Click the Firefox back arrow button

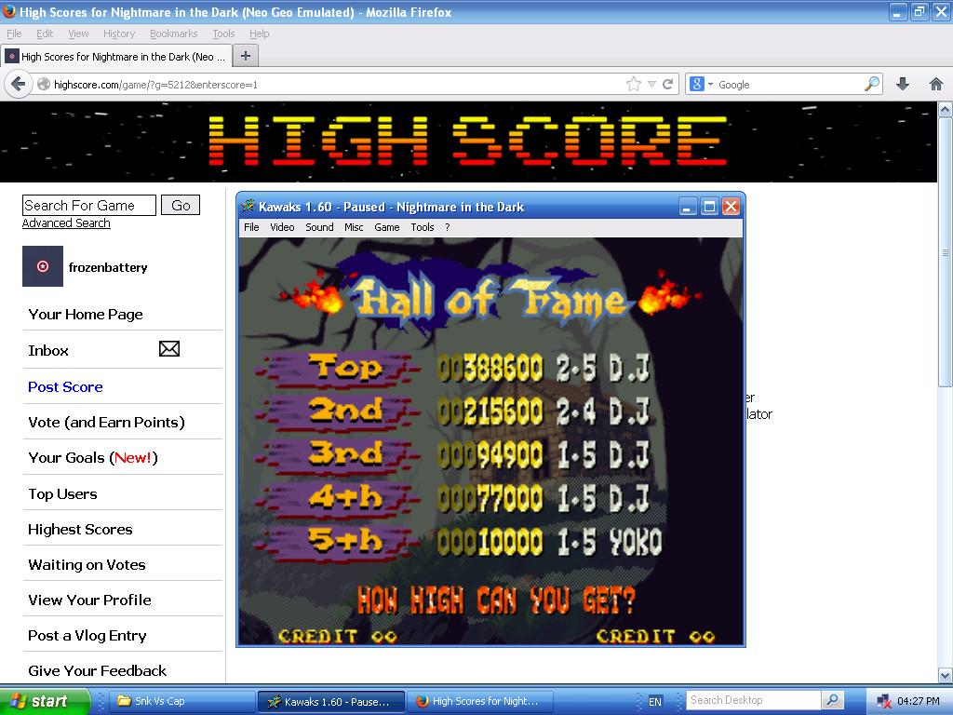19,84
